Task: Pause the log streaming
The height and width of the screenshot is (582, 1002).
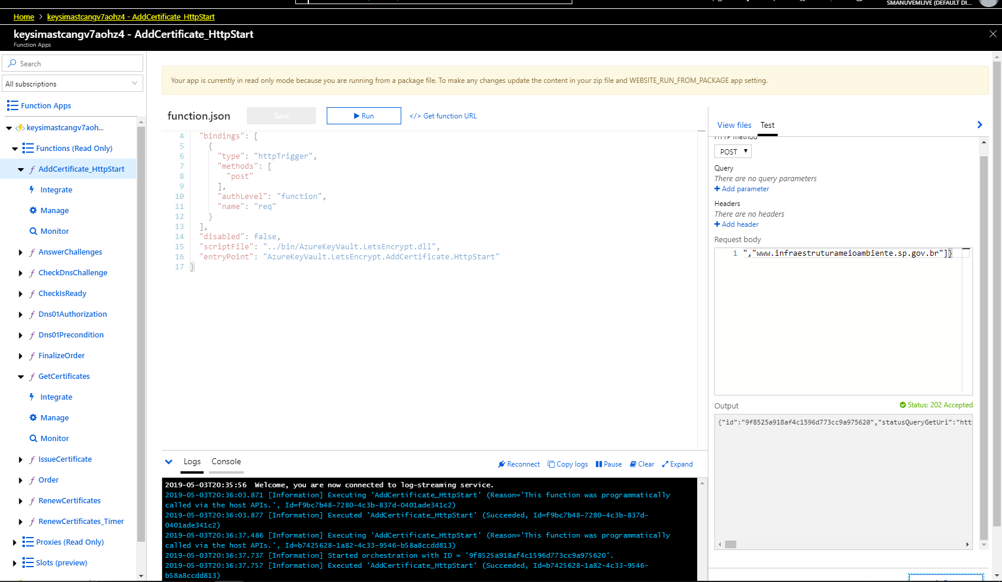Action: pyautogui.click(x=608, y=464)
